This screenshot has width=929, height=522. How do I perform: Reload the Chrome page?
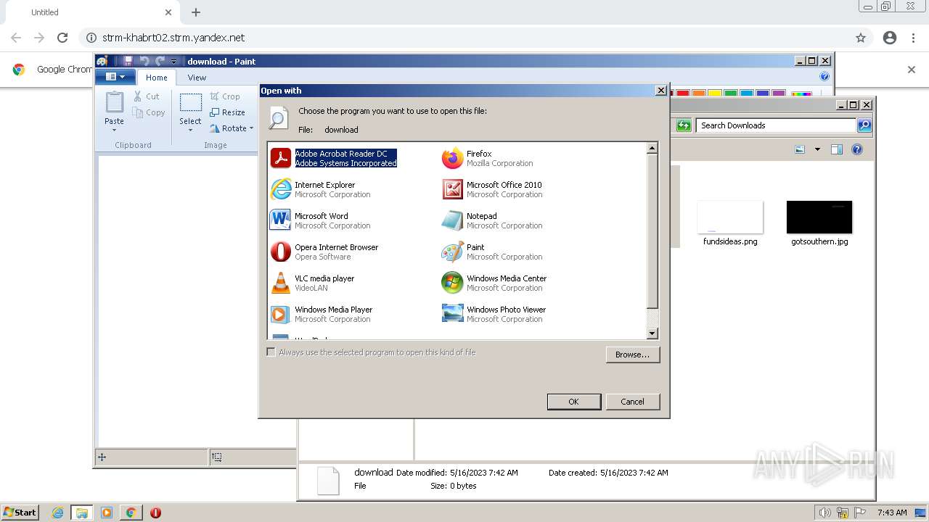62,38
